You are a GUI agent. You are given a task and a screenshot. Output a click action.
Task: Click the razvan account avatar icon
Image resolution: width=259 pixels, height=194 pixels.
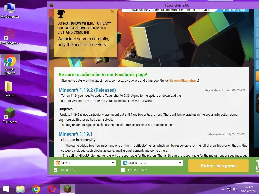57,163
